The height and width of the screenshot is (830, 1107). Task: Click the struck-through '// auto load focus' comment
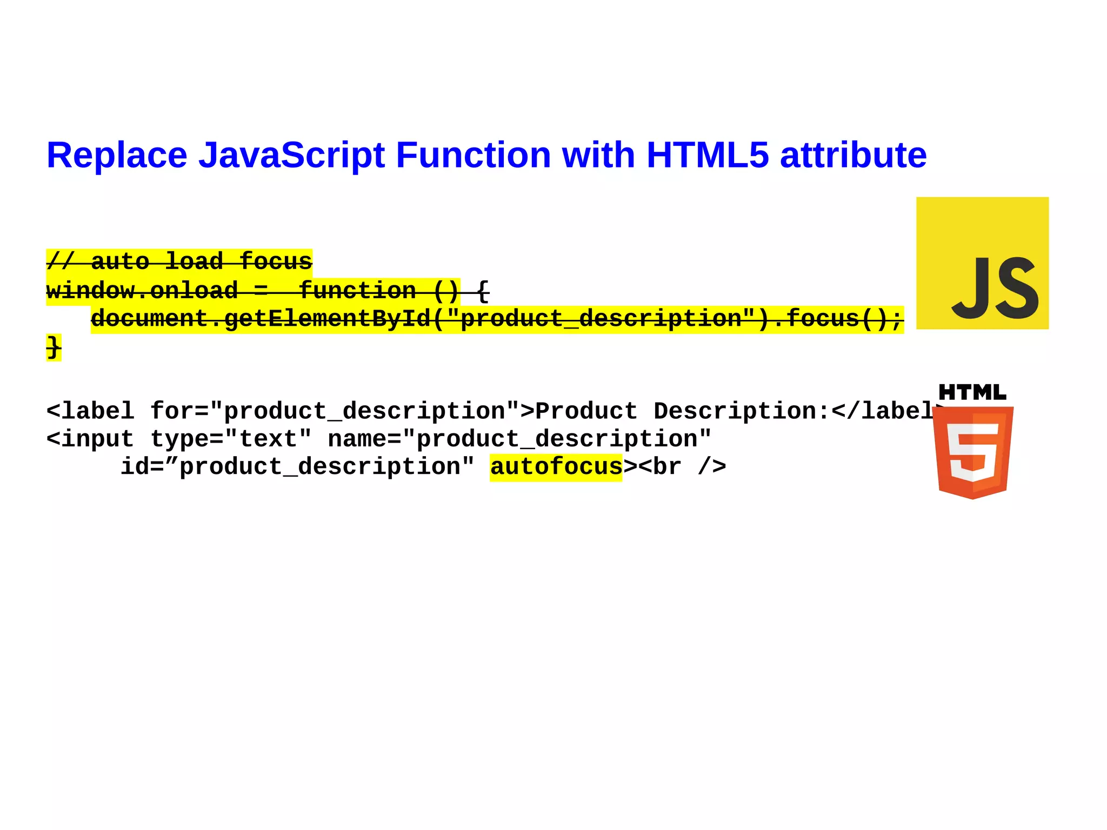point(179,262)
